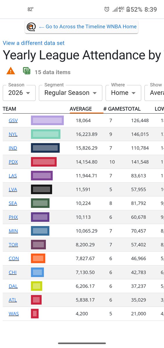Select the 14,154.80 average value

click(86, 162)
